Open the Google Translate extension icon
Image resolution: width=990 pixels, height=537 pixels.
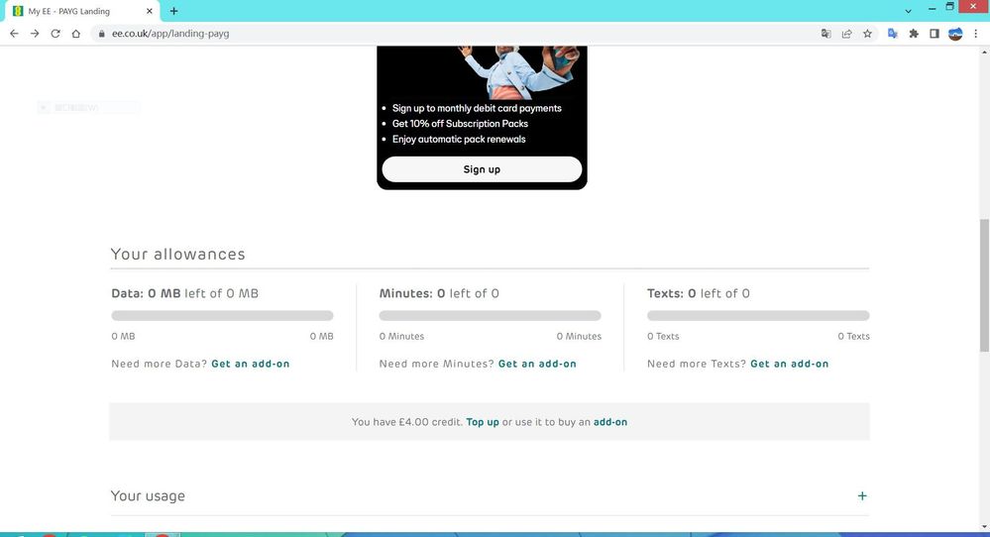click(892, 33)
